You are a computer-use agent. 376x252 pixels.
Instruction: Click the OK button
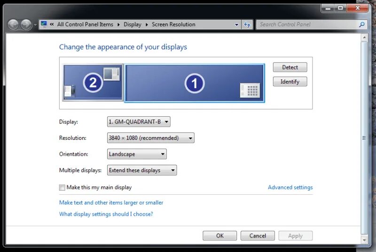tap(219, 236)
